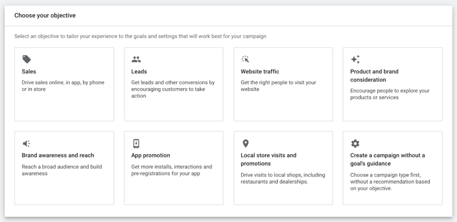Pick Product and brand consideration heading

[374, 76]
